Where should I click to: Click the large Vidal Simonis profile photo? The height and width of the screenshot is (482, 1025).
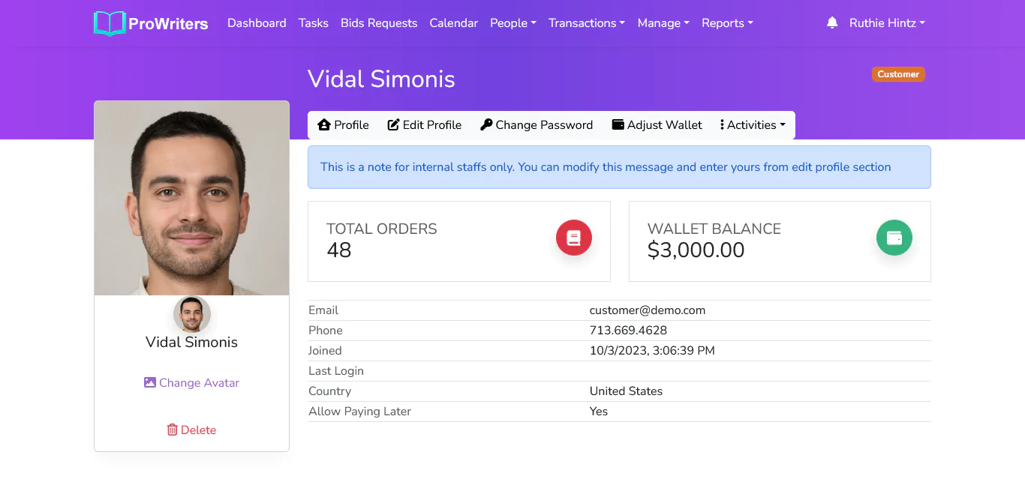tap(191, 198)
